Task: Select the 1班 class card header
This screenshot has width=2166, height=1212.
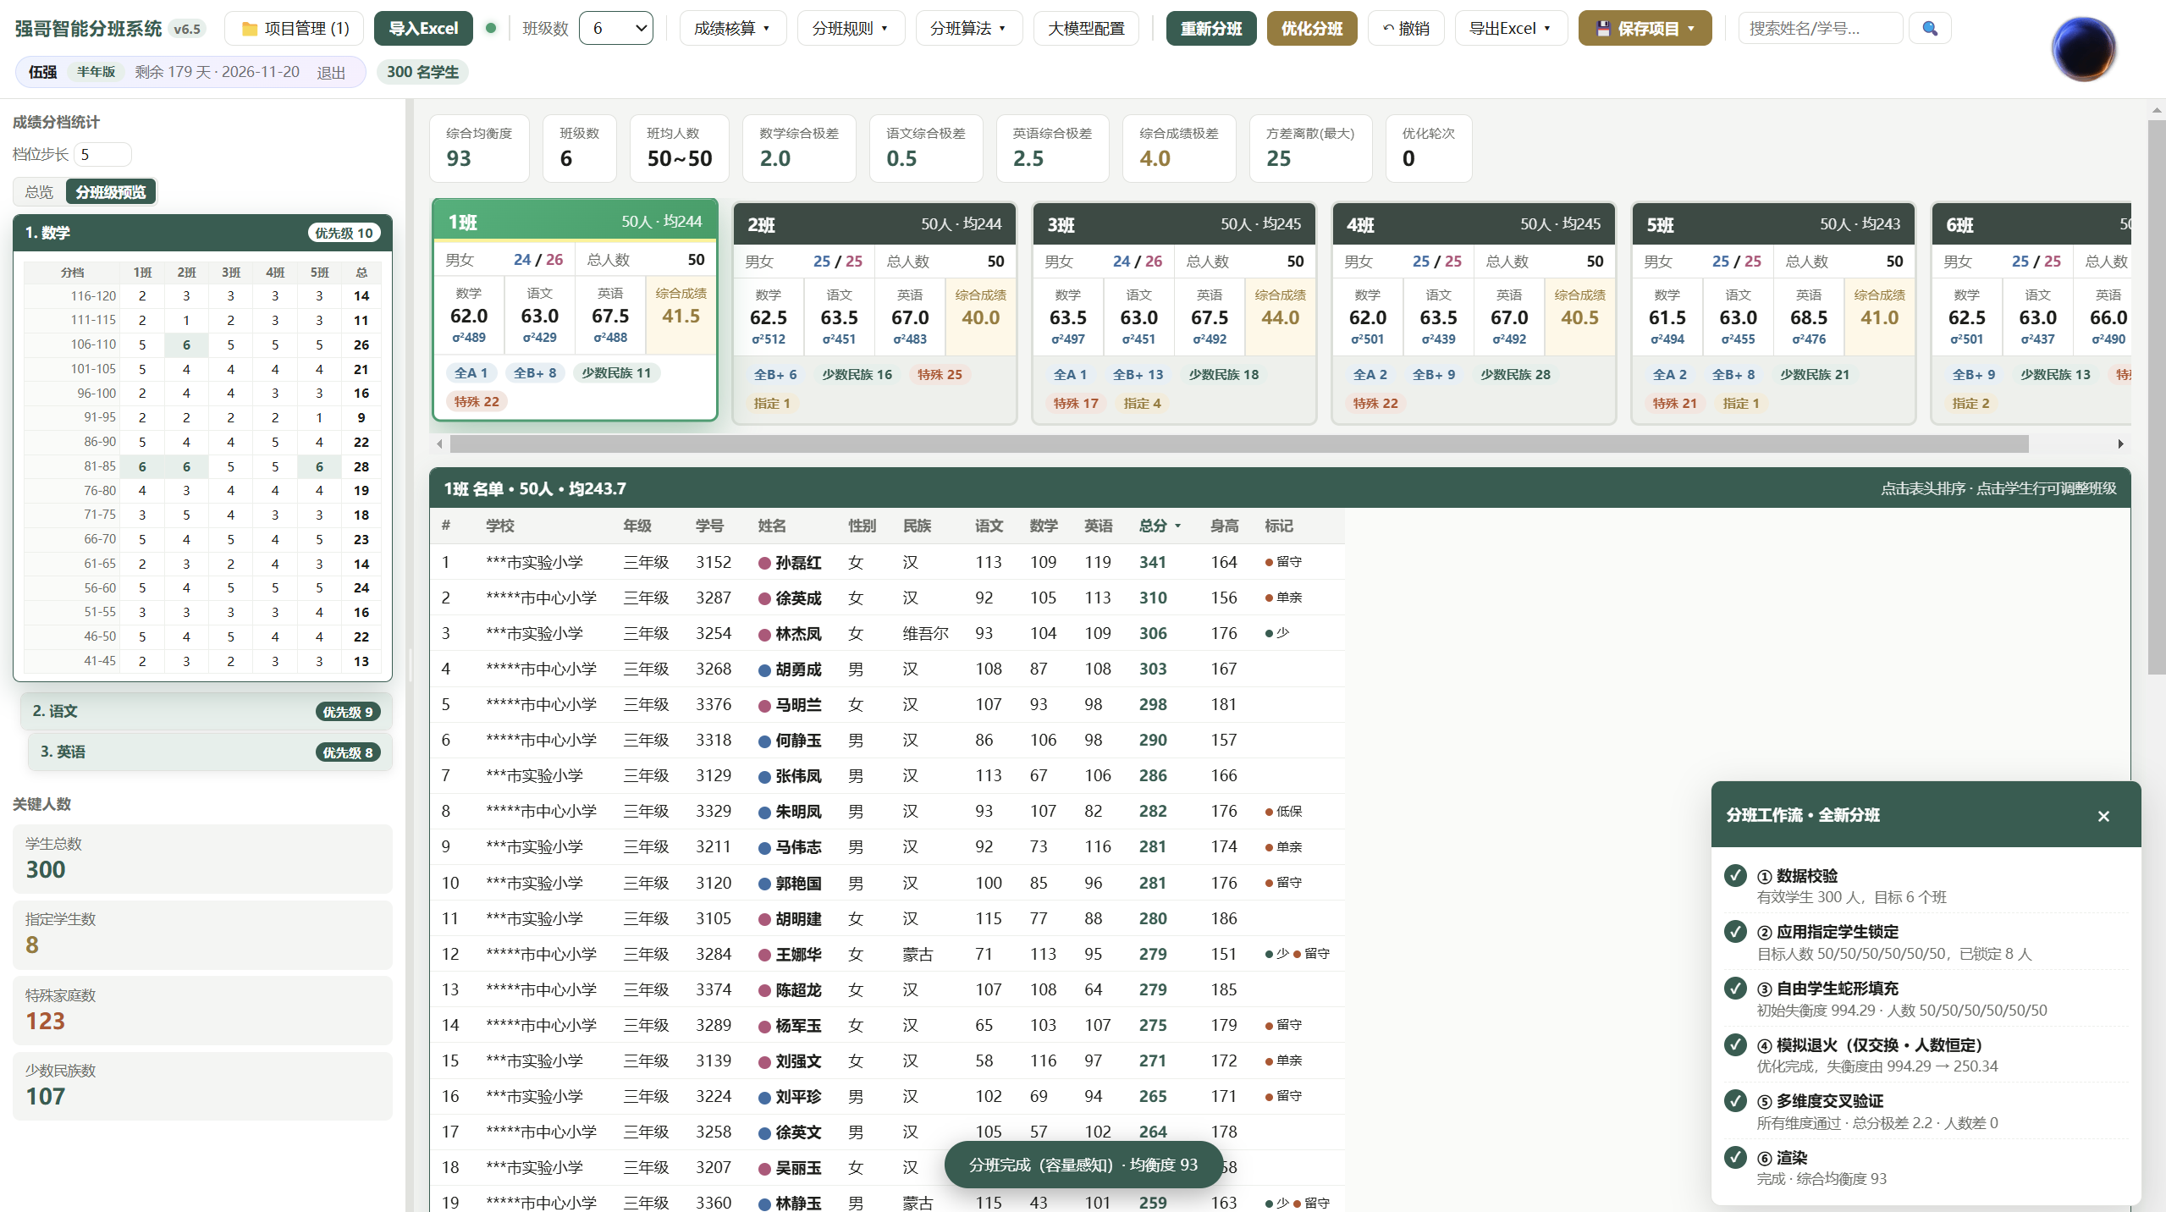Action: click(x=576, y=222)
